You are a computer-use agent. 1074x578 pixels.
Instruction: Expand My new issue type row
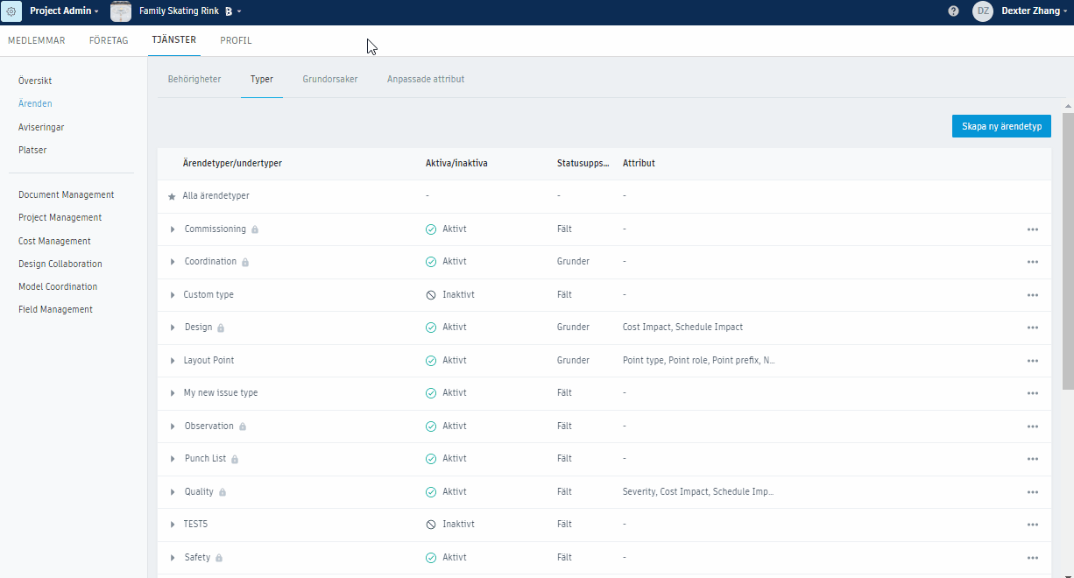173,393
